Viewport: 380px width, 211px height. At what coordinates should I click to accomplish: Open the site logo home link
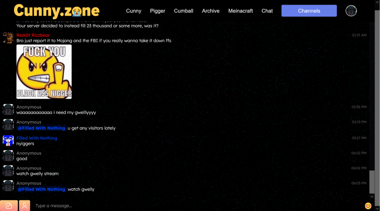[x=57, y=11]
